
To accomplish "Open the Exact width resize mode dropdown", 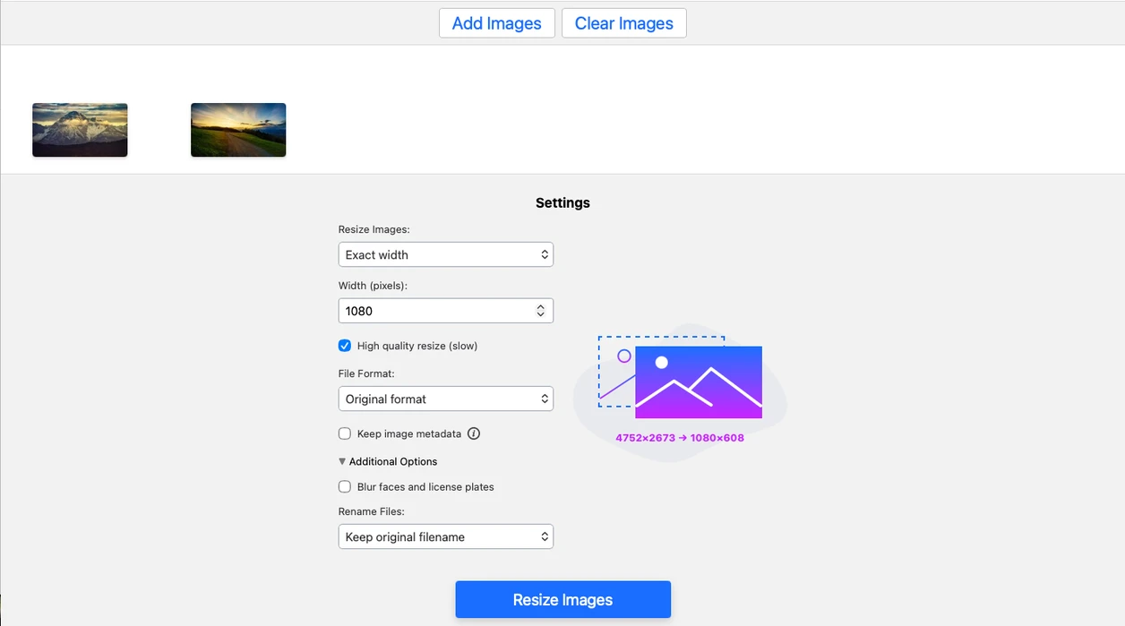I will pyautogui.click(x=445, y=254).
